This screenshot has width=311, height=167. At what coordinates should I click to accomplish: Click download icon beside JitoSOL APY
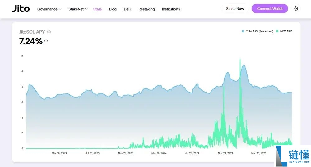[x=49, y=32]
